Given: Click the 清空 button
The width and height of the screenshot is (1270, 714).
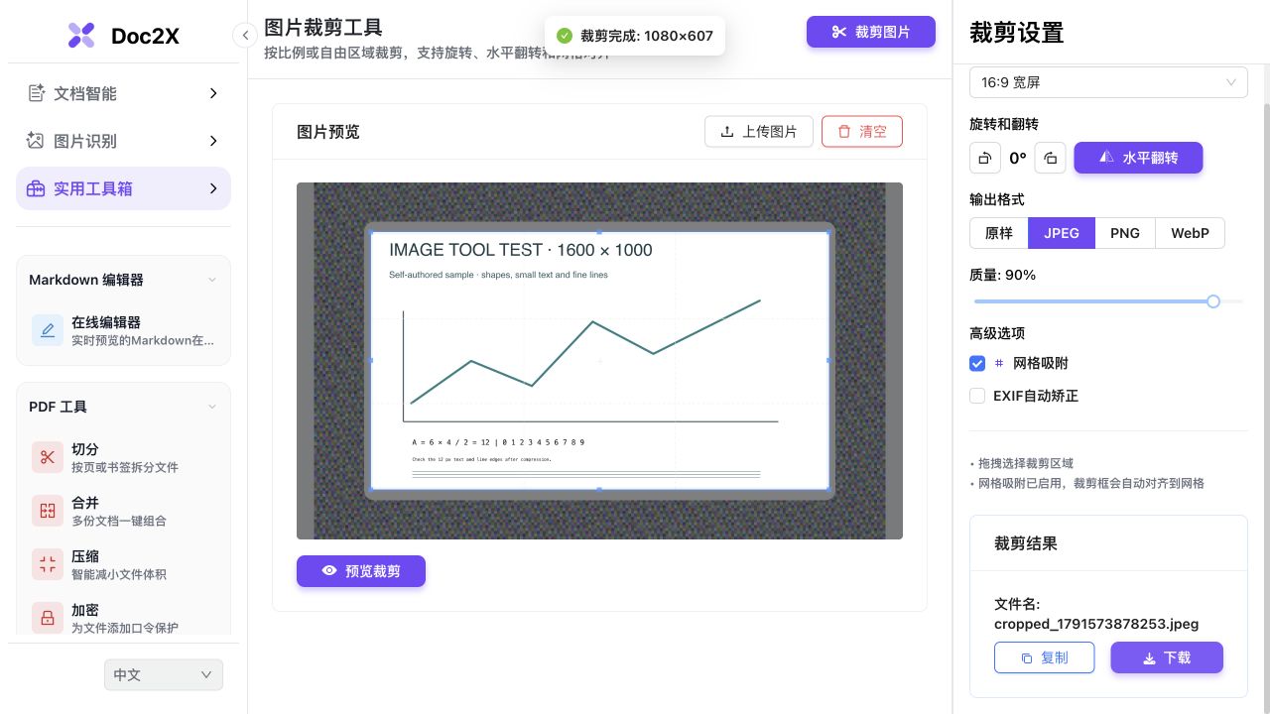Looking at the screenshot, I should pyautogui.click(x=862, y=132).
